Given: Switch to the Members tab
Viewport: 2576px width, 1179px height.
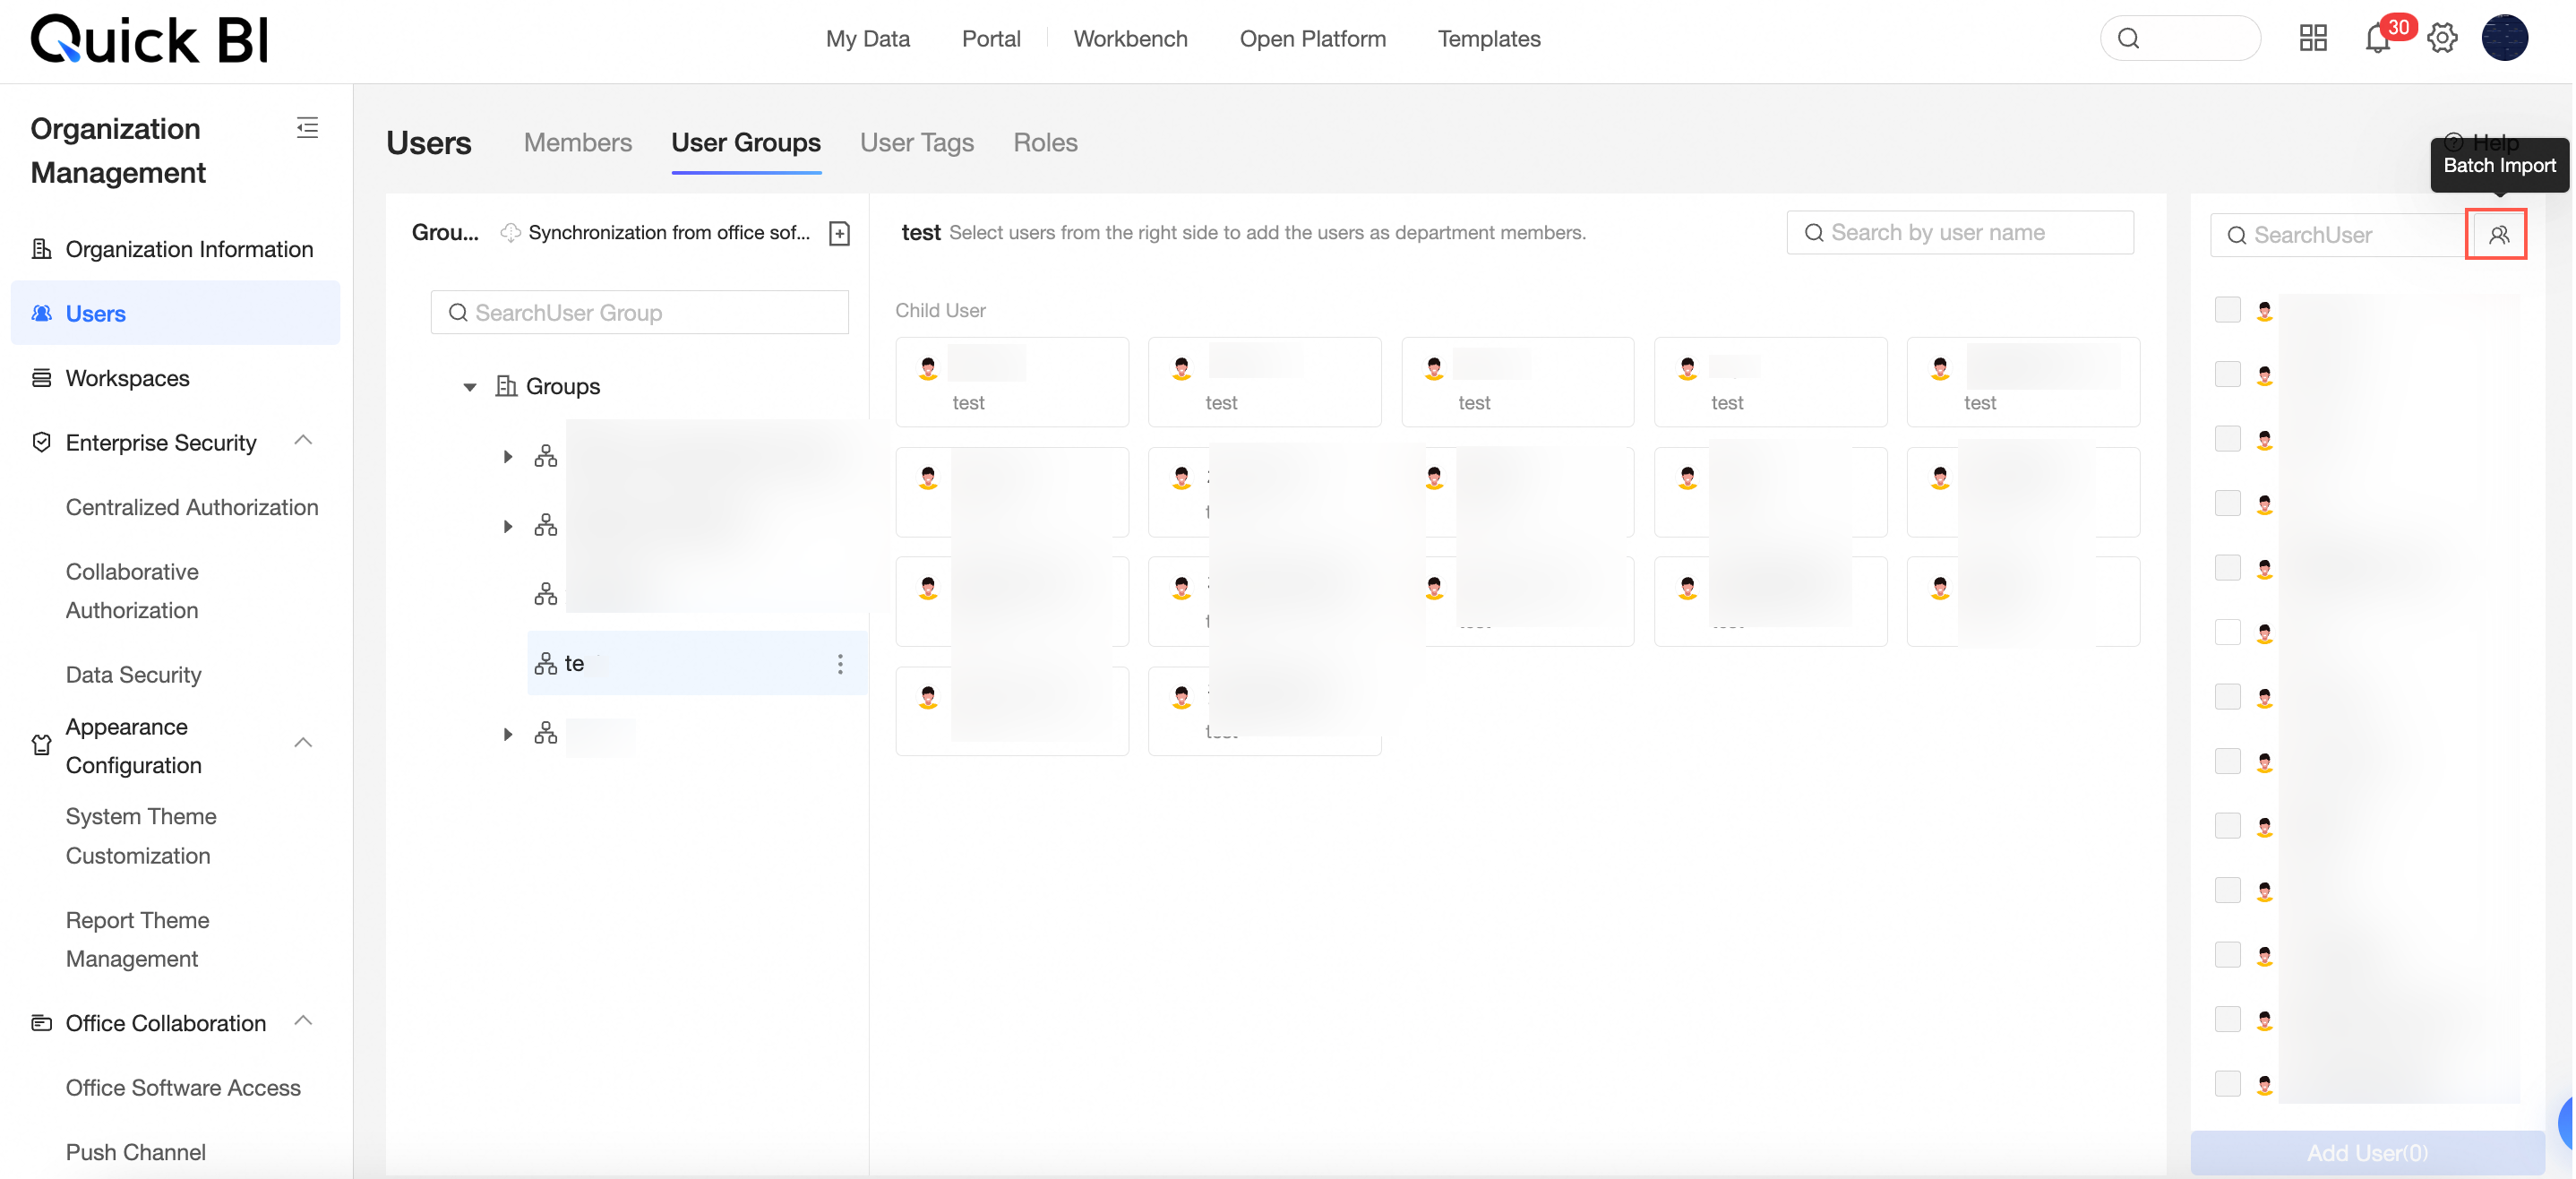Looking at the screenshot, I should click(x=577, y=143).
